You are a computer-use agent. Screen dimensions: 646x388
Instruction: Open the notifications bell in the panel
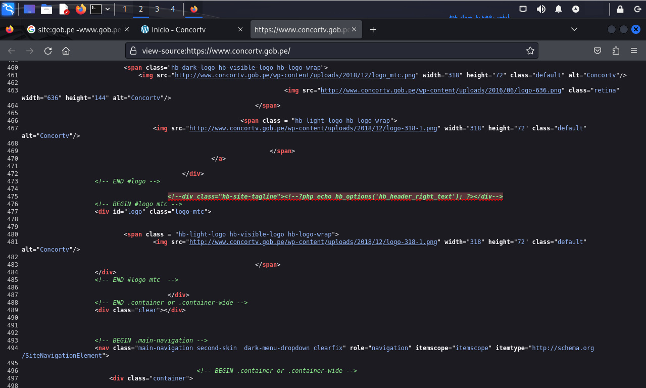[559, 9]
